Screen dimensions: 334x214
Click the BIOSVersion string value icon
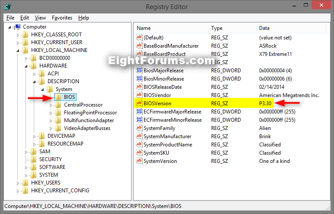point(139,104)
